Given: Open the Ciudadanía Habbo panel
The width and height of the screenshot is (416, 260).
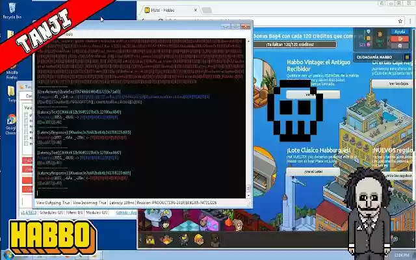Looking at the screenshot, I should pyautogui.click(x=382, y=57).
